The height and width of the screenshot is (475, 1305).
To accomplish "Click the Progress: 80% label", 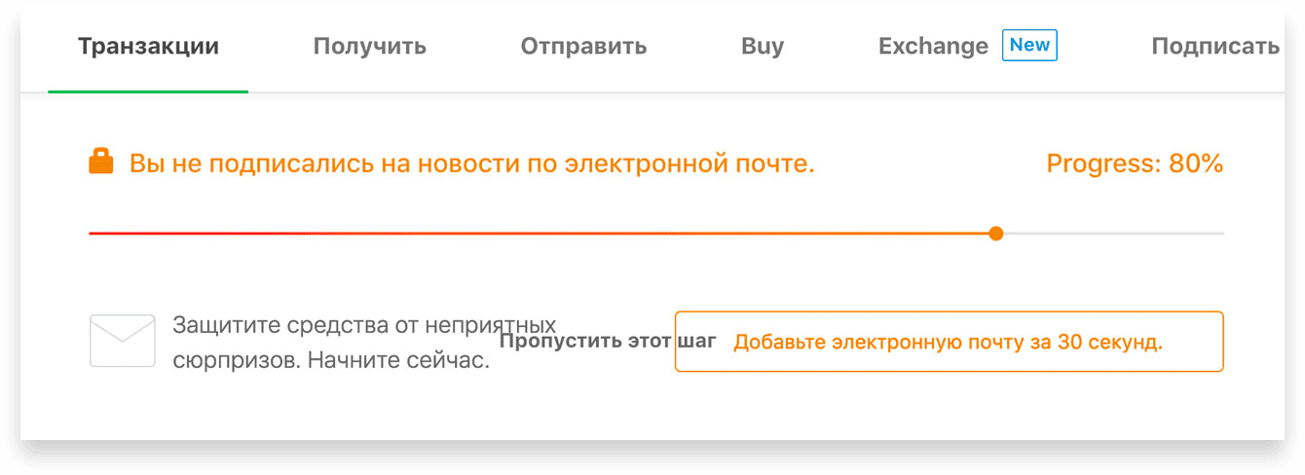I will 1135,164.
